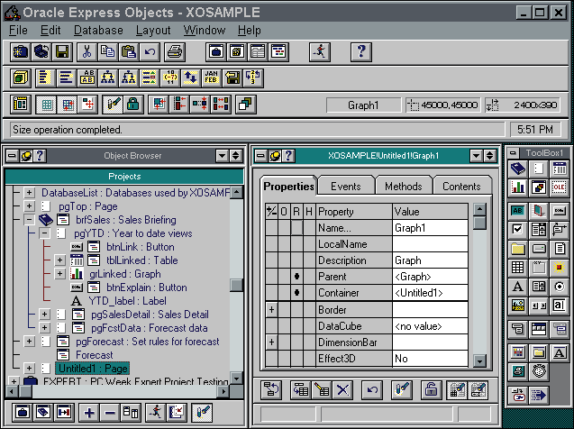Click the AB text format icon
Image resolution: width=574 pixels, height=429 pixels.
87,78
